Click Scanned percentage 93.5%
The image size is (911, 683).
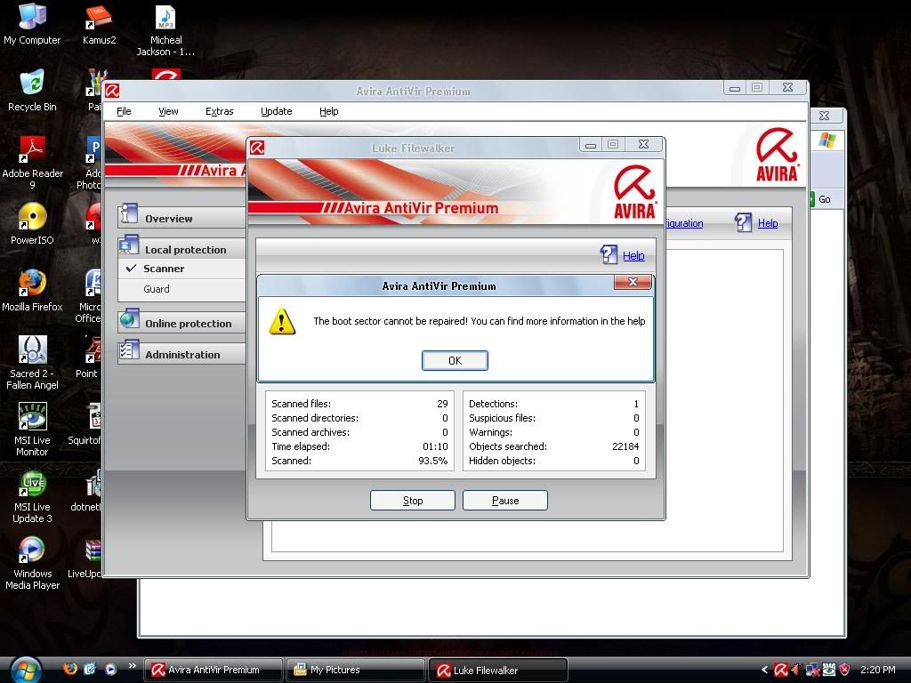tap(433, 461)
